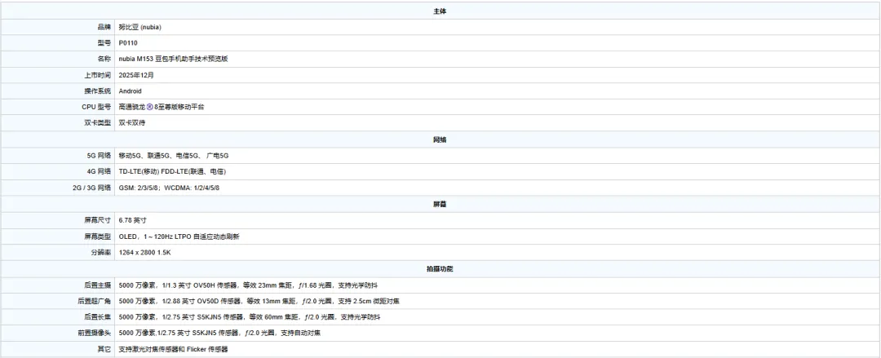
Task: Select the 其它 row label
Action: [x=104, y=350]
